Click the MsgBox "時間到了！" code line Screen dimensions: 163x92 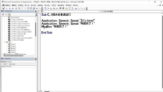[x=55, y=27]
